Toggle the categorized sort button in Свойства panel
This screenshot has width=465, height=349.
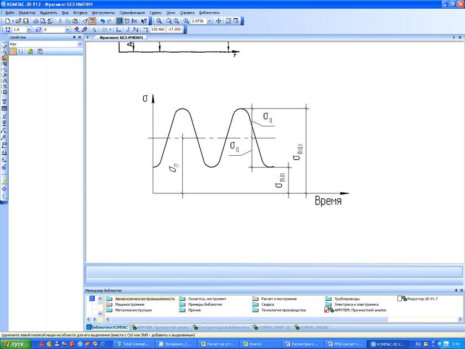(13, 51)
